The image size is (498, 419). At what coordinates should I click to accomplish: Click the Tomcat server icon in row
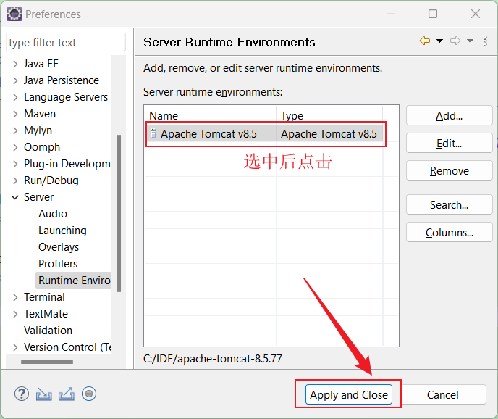tap(153, 133)
